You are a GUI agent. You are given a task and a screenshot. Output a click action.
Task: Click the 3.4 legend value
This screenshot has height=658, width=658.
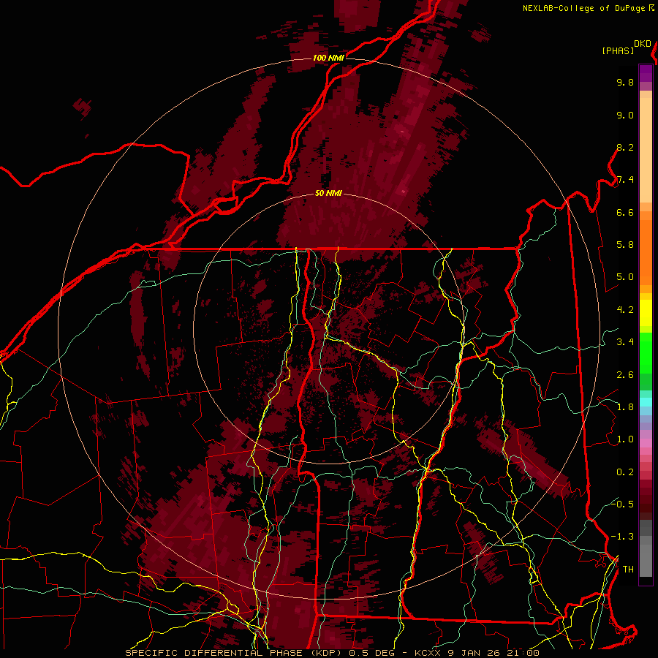(625, 342)
